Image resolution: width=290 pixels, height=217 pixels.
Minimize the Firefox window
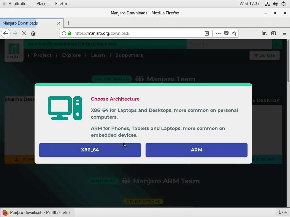[266, 13]
